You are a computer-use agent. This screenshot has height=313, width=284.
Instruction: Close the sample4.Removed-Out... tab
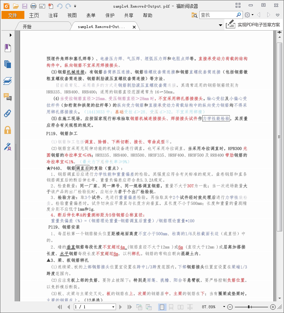coord(134,27)
